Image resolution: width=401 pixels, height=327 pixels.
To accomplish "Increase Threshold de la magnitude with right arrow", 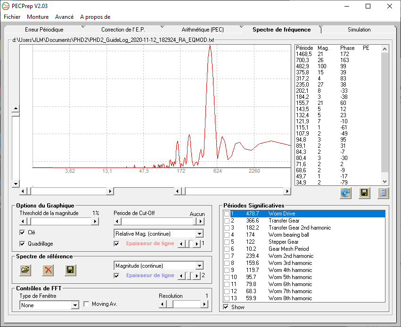I will tap(95, 221).
